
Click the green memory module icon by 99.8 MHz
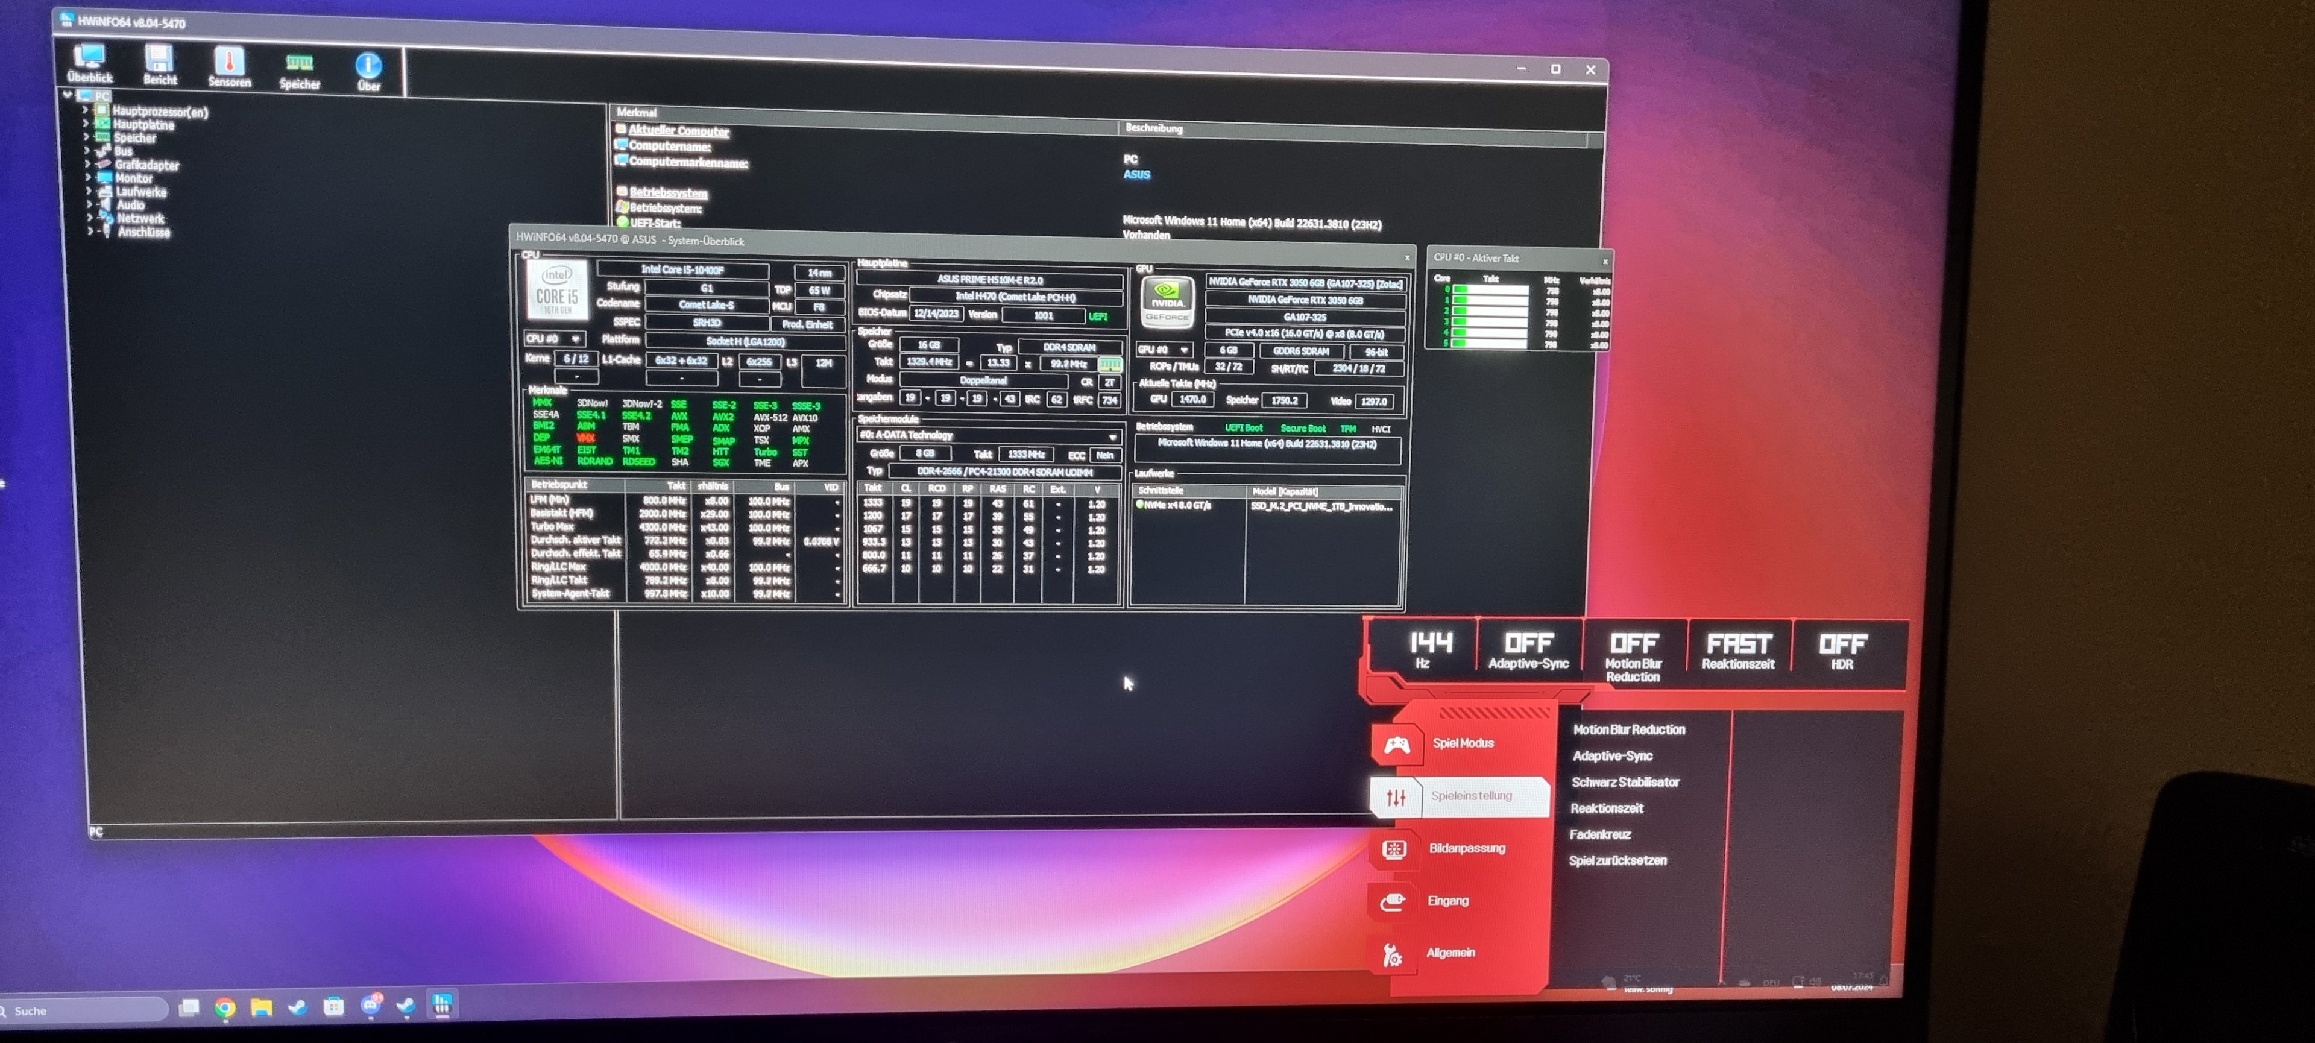1110,365
